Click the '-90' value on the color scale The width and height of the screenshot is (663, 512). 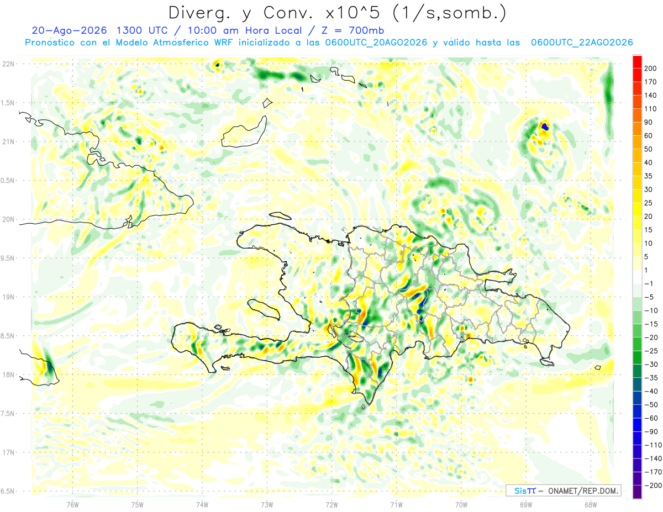(x=650, y=432)
